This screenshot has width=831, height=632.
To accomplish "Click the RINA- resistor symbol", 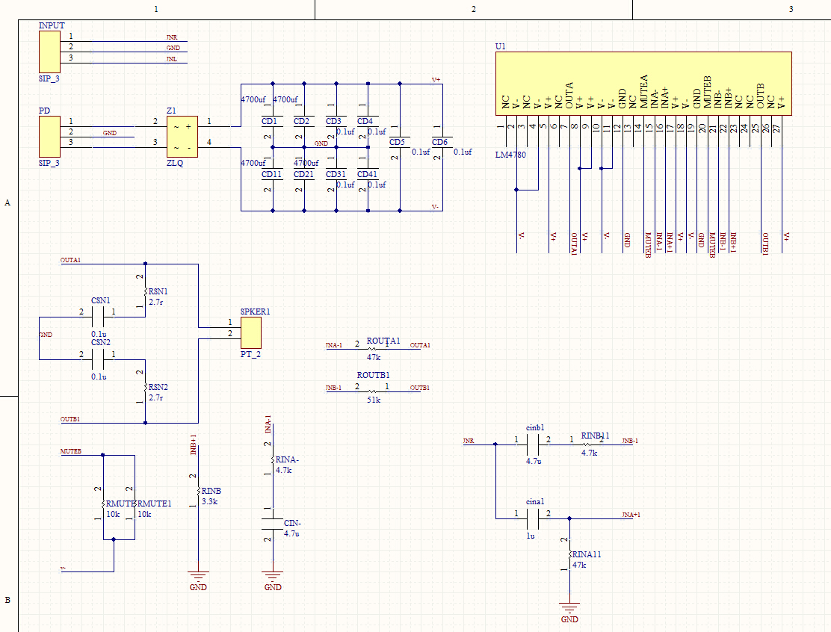I will pyautogui.click(x=273, y=459).
